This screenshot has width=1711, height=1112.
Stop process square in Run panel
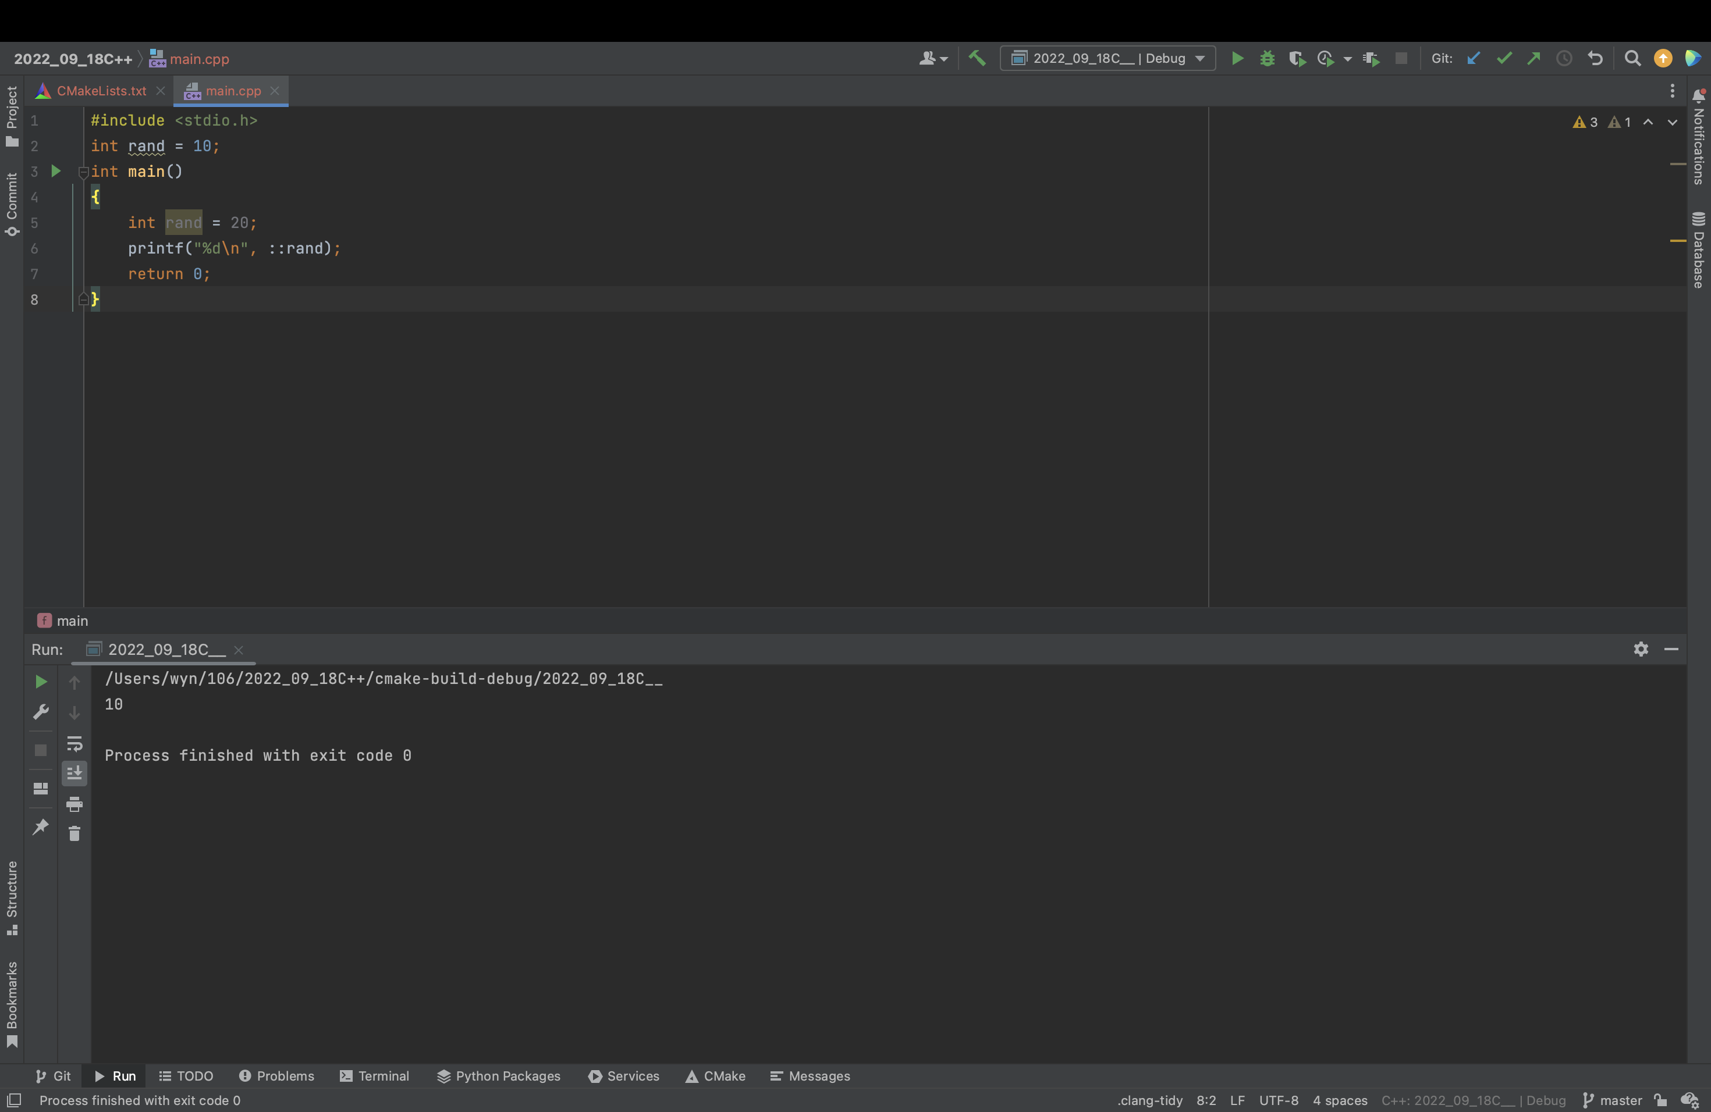pos(41,750)
